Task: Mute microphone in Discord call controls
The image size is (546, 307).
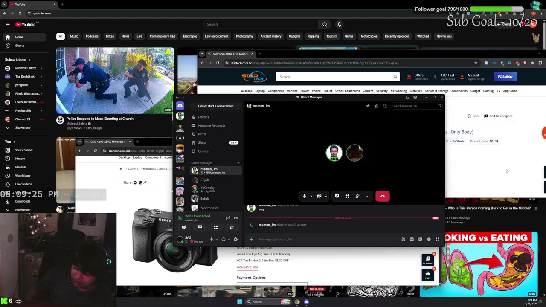Action: tap(304, 196)
